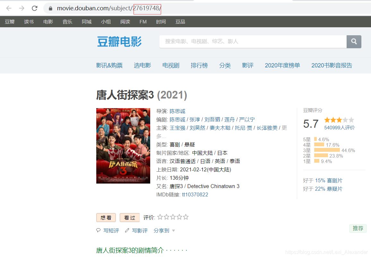The height and width of the screenshot is (258, 371).
Task: Open IMDb link tt10370822
Action: pyautogui.click(x=195, y=195)
